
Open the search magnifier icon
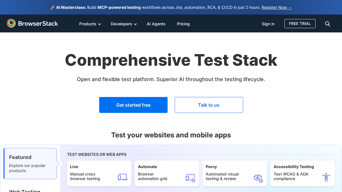[x=328, y=24]
